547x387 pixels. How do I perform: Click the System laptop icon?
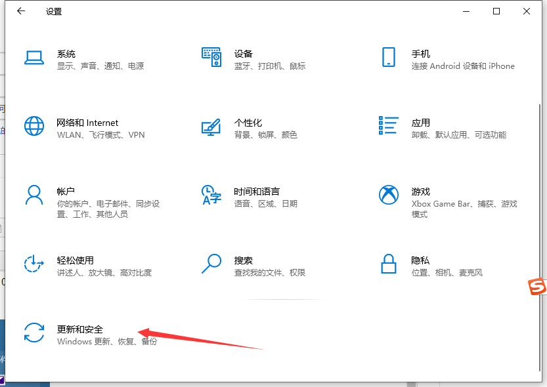tap(33, 58)
